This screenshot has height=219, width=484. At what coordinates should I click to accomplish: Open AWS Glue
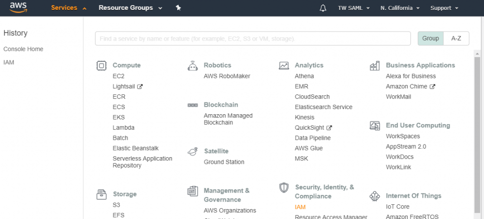[x=309, y=148]
